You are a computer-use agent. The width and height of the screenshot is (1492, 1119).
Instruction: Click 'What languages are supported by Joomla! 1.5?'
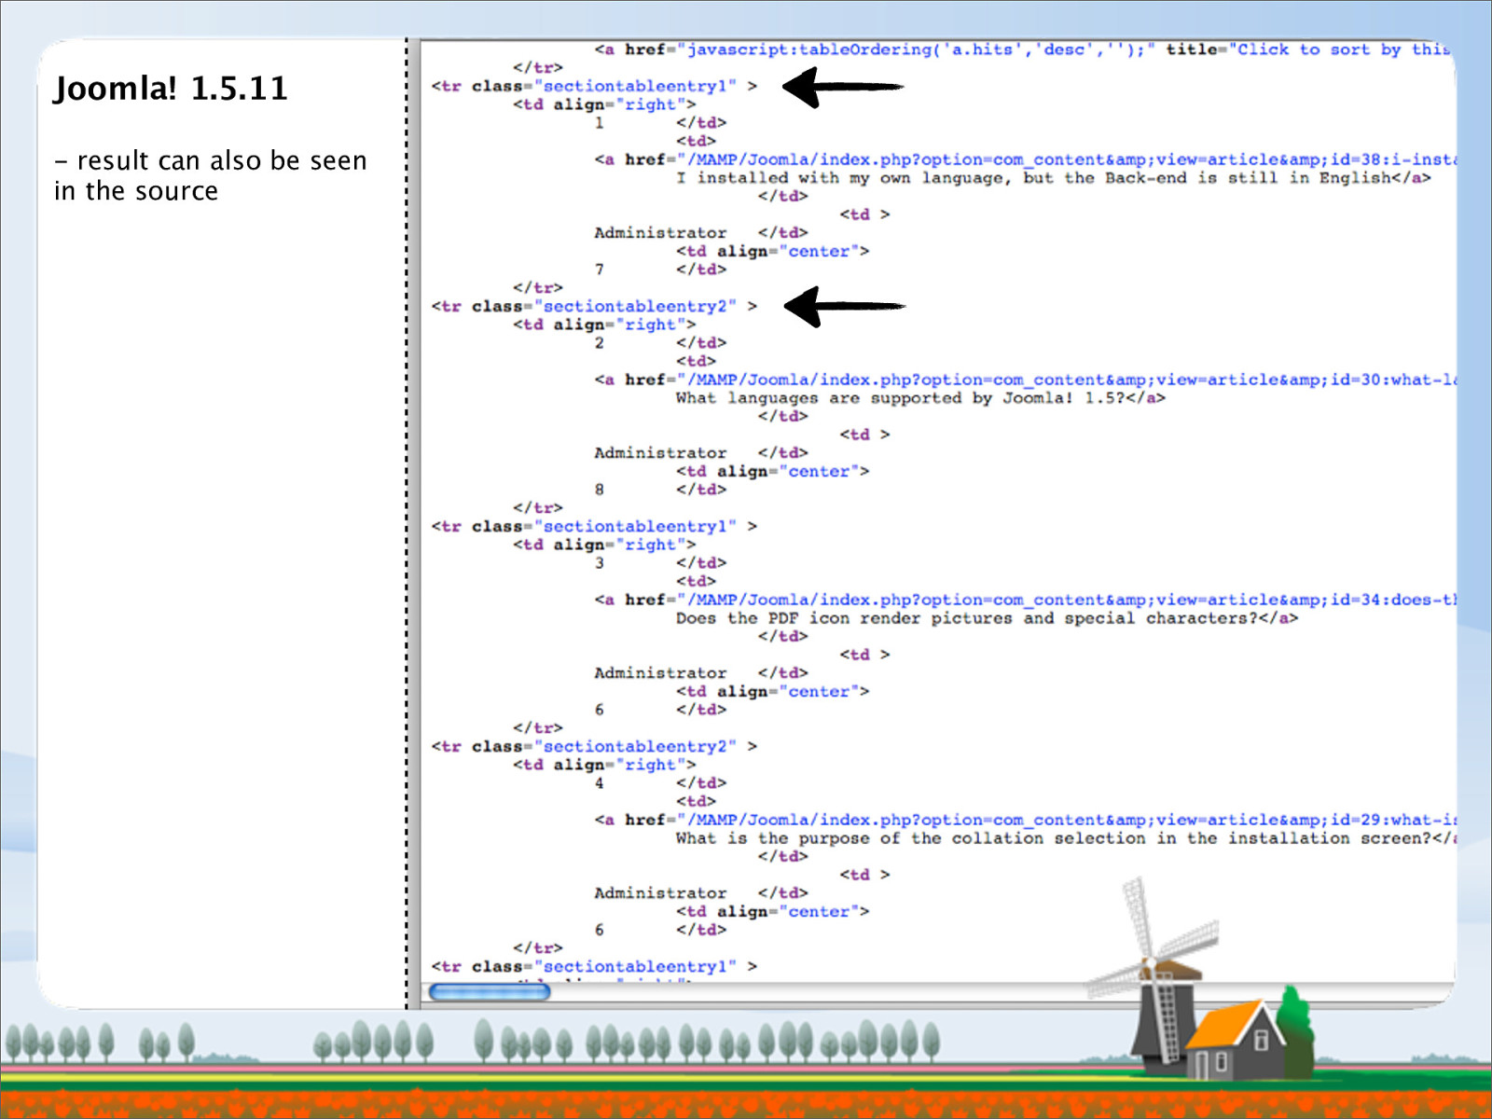coord(901,398)
